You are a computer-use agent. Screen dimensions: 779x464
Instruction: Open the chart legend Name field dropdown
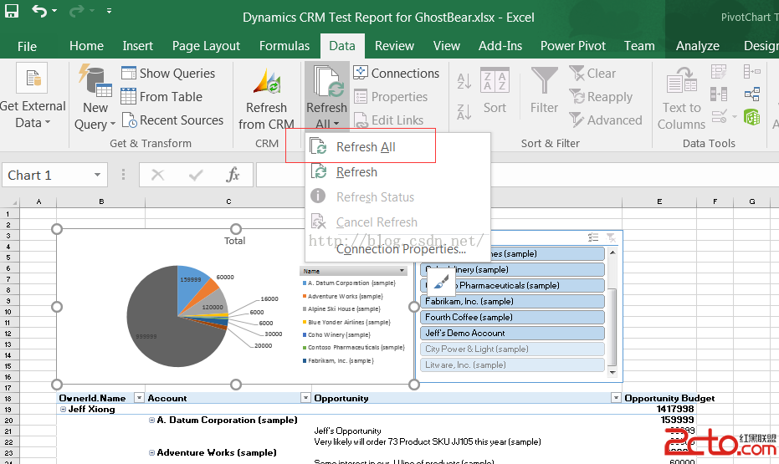point(402,271)
